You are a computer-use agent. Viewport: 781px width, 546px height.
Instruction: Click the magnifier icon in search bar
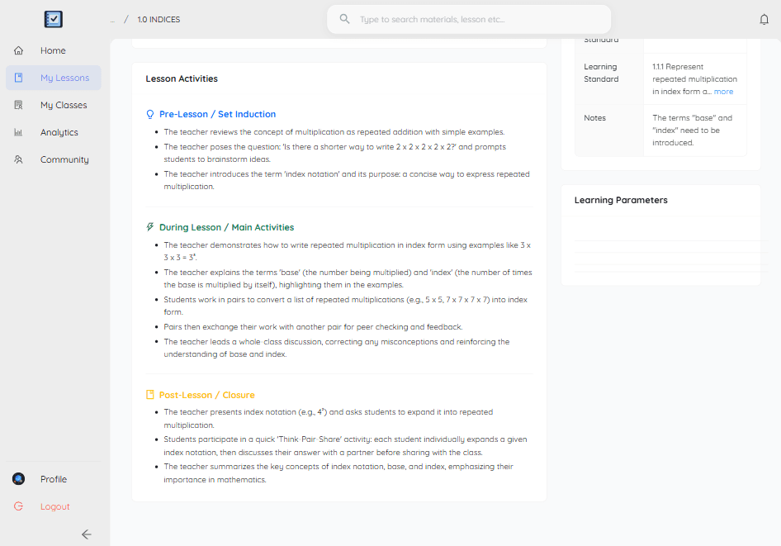[x=344, y=19]
